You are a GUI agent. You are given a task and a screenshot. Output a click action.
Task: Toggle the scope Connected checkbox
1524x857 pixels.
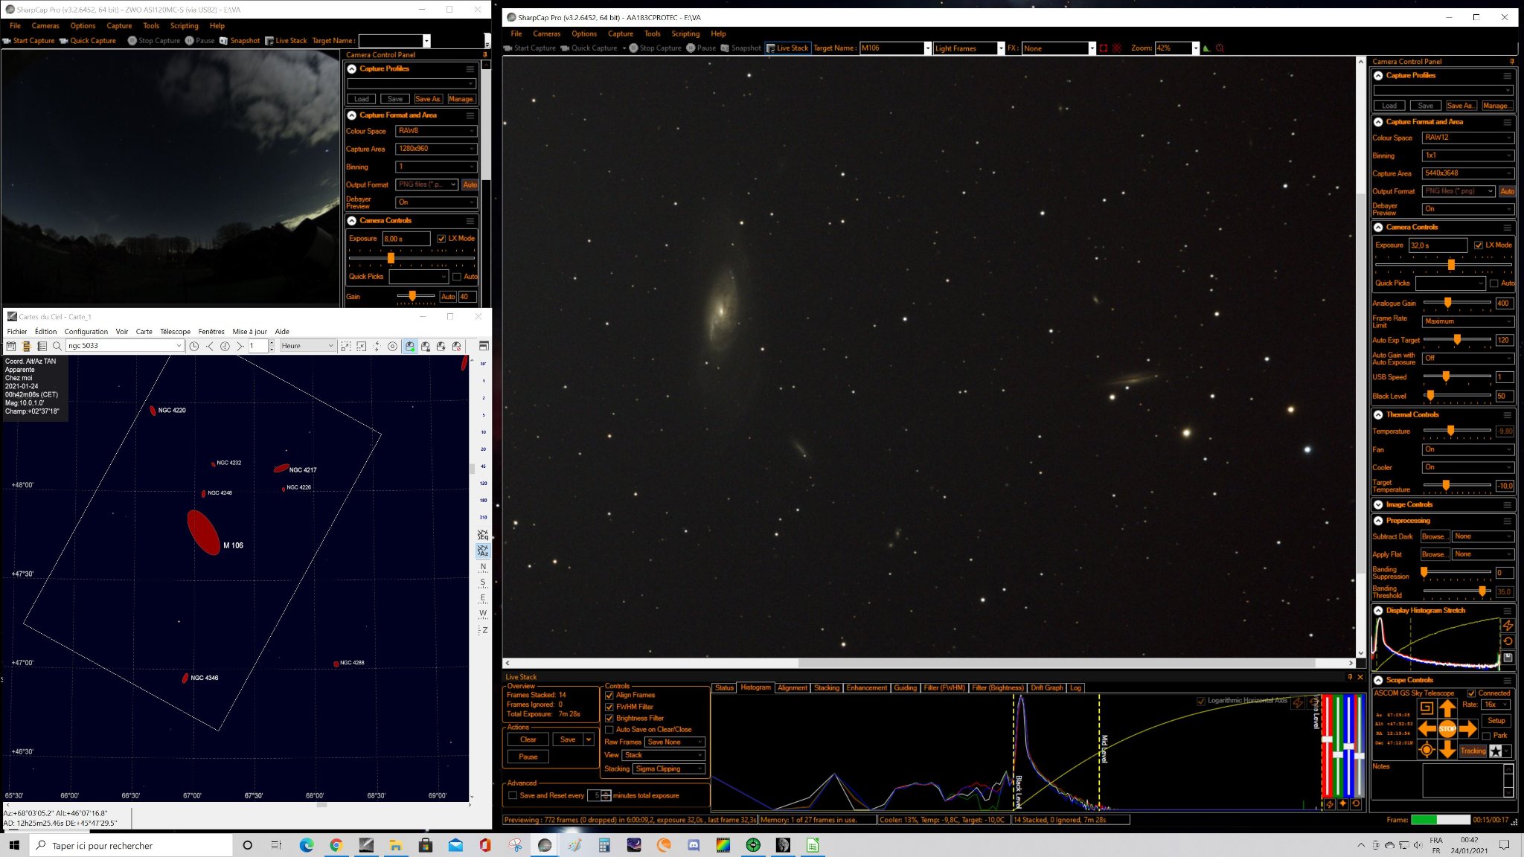tap(1471, 693)
